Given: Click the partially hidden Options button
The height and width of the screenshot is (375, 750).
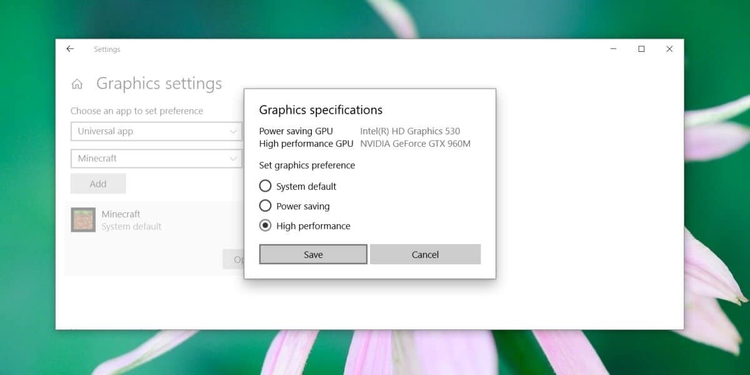Looking at the screenshot, I should pos(233,259).
